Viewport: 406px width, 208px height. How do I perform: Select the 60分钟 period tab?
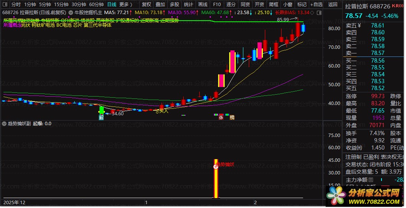(96, 5)
